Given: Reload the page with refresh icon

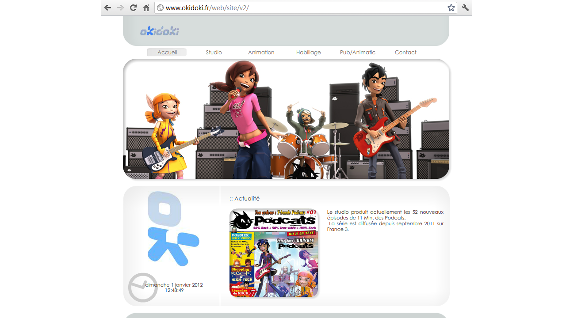Looking at the screenshot, I should pyautogui.click(x=133, y=8).
